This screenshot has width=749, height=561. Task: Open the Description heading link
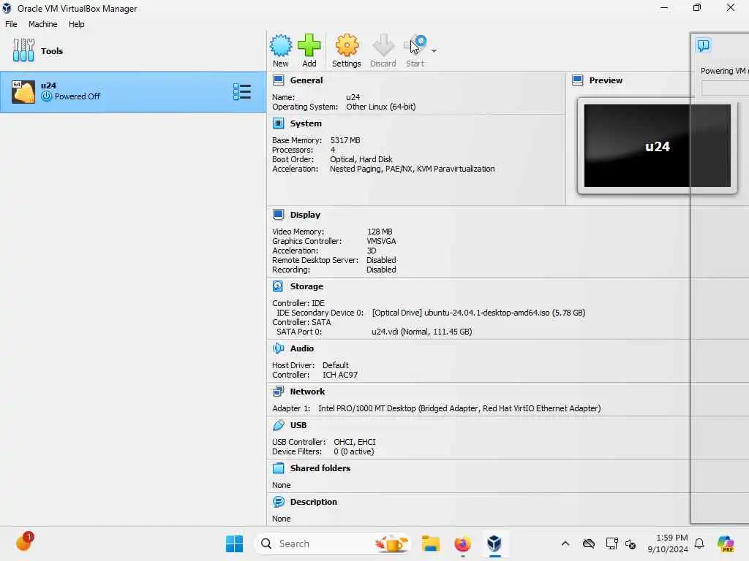pos(313,502)
